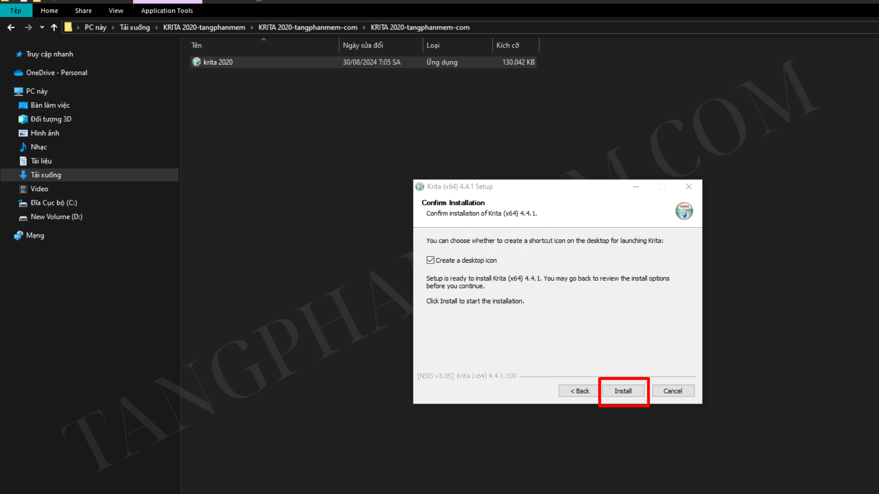Open the Mạng network location
Viewport: 879px width, 494px height.
[x=35, y=235]
